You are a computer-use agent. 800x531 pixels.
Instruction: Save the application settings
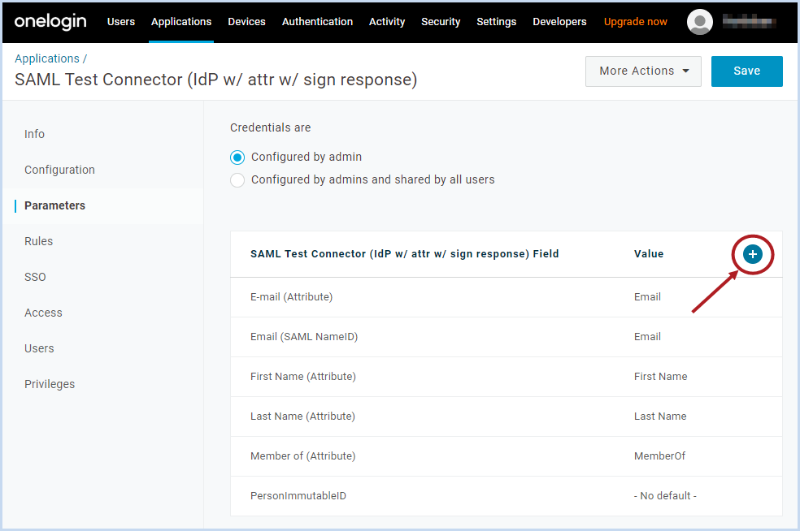click(x=747, y=71)
